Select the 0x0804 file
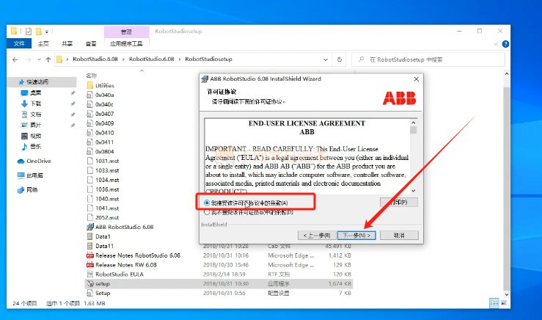The image size is (542, 320). click(104, 151)
